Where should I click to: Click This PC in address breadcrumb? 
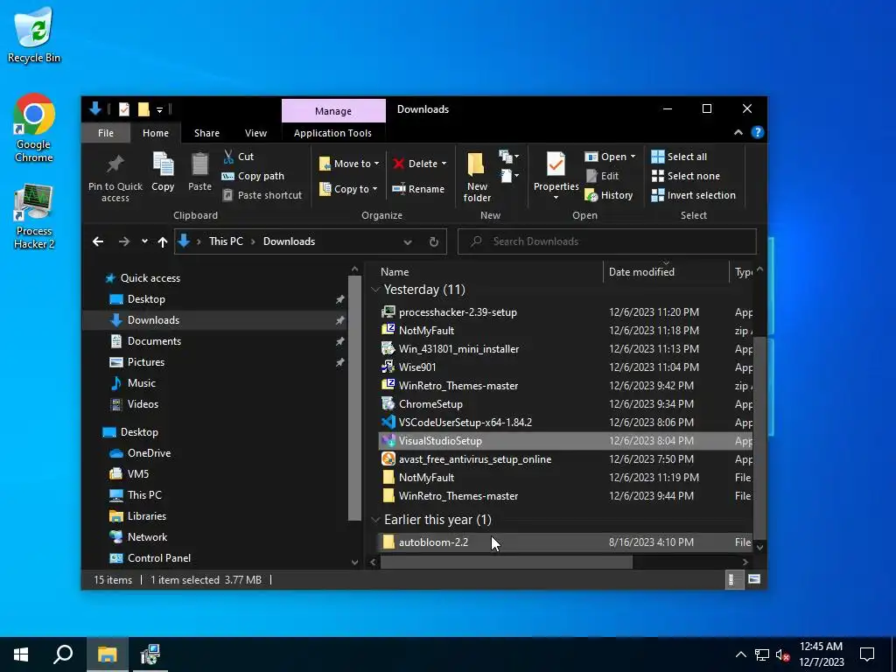[226, 241]
